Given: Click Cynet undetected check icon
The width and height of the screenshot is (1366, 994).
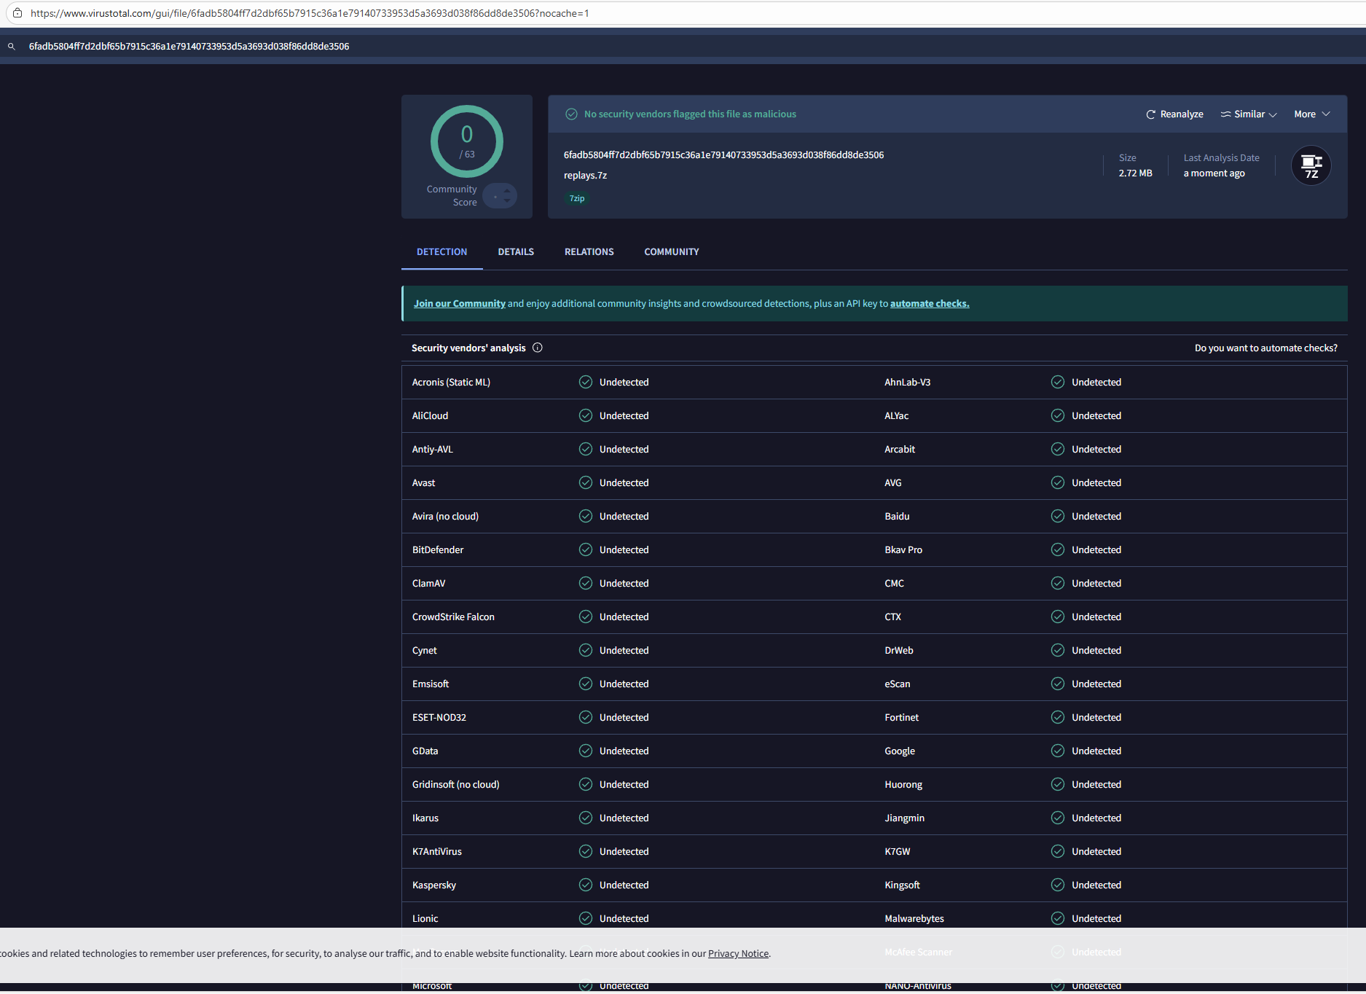Looking at the screenshot, I should tap(586, 650).
